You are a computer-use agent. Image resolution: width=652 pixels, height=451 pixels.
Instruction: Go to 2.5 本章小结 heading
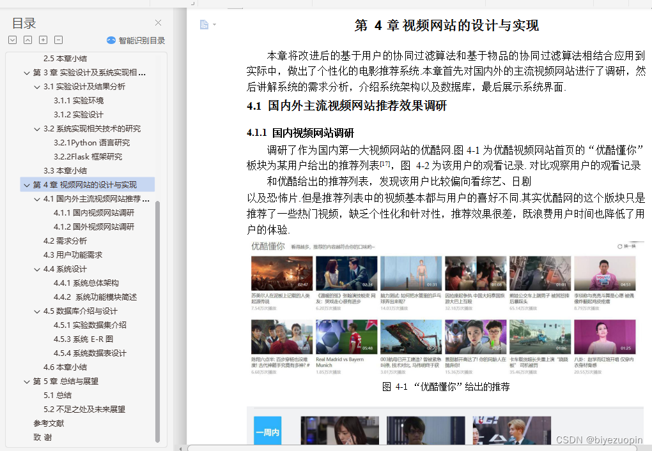pyautogui.click(x=65, y=59)
